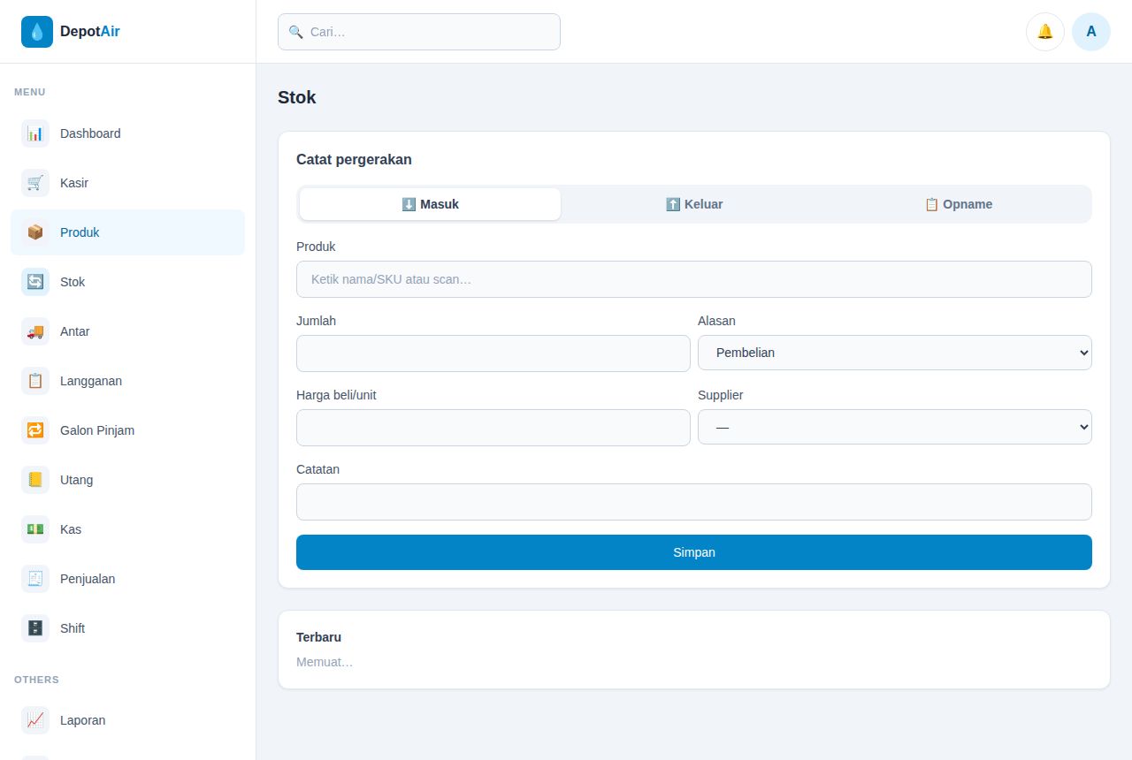Open the Langganan menu label

[91, 381]
